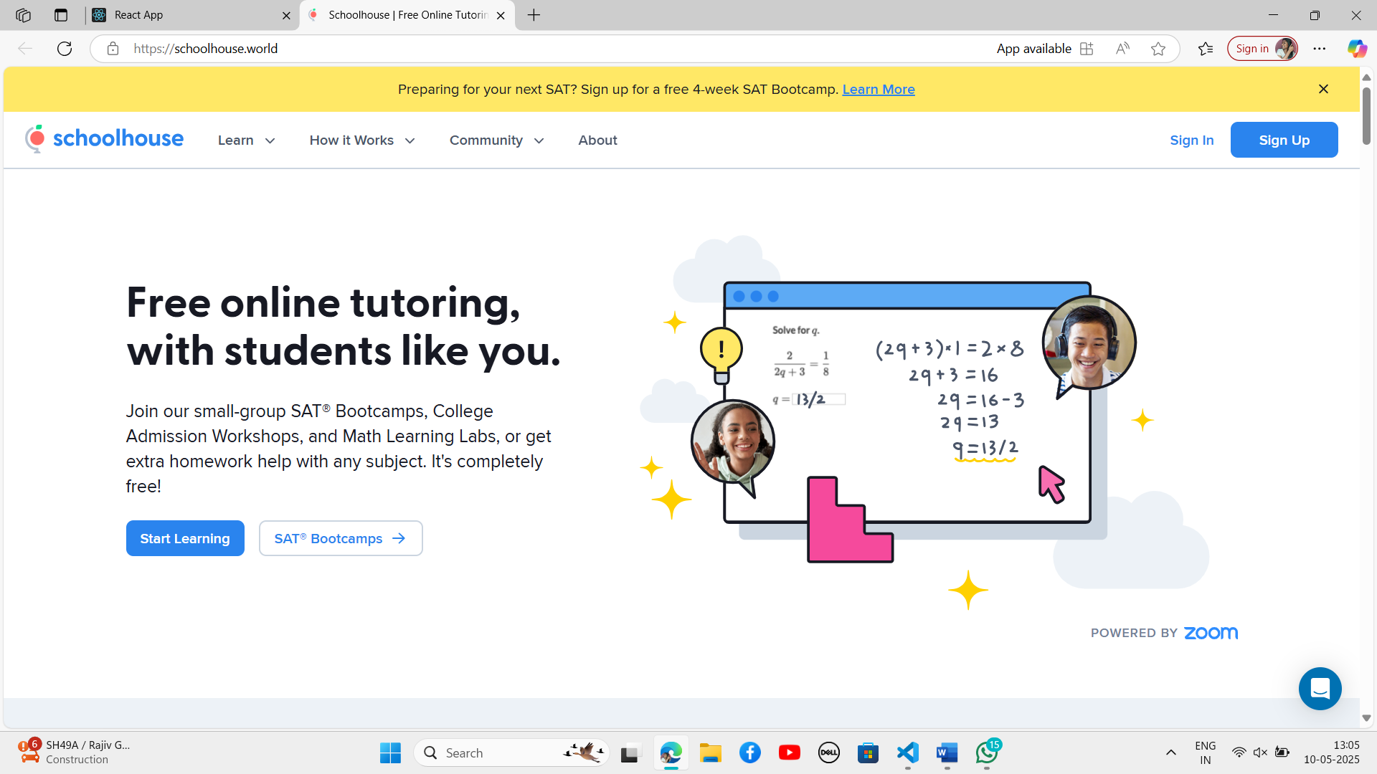Image resolution: width=1377 pixels, height=774 pixels.
Task: Install app via App available icon
Action: coord(1087,49)
